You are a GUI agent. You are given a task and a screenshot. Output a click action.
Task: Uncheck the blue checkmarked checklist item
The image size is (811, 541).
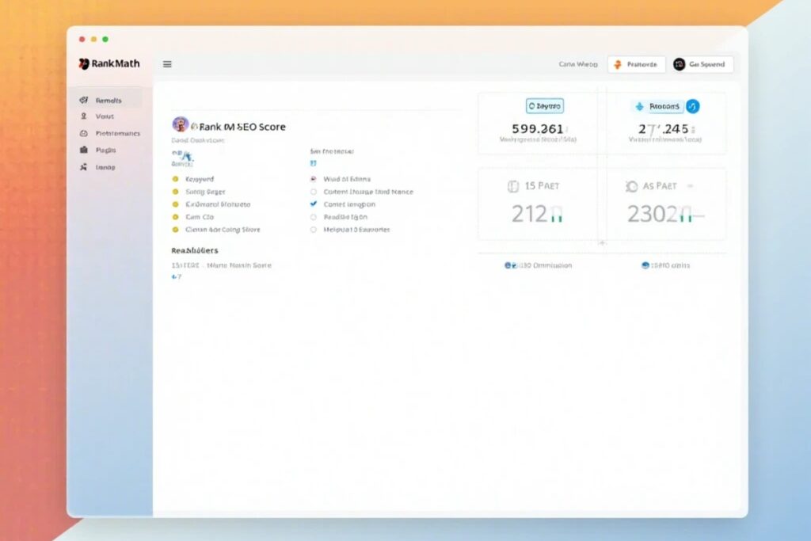[314, 204]
